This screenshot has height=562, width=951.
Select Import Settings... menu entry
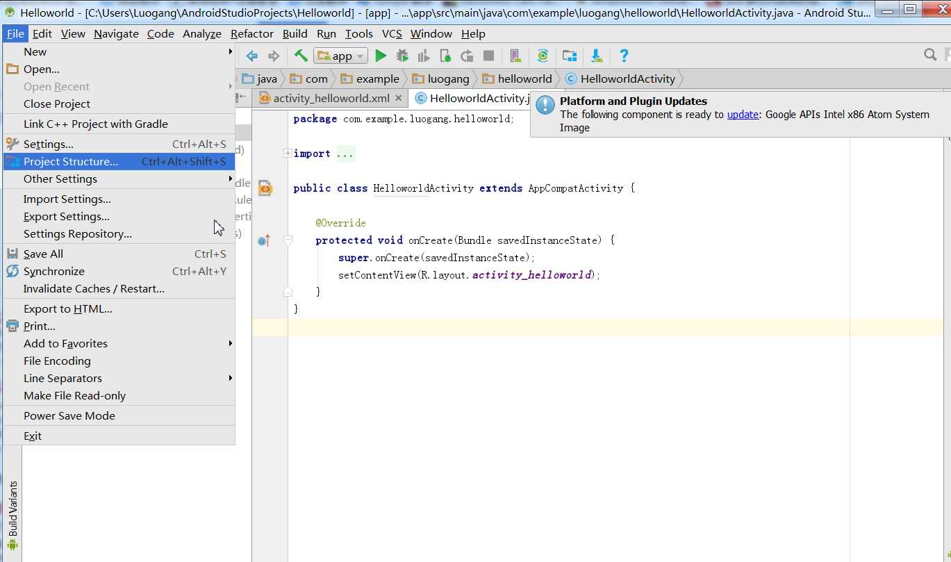119,199
